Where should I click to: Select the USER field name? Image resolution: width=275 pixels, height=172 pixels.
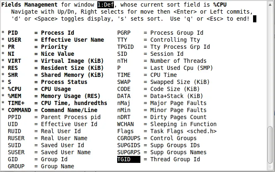coord(14,40)
